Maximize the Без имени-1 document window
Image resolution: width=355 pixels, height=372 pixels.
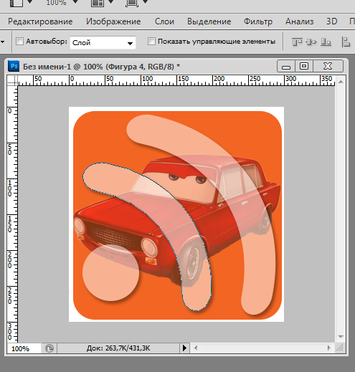pyautogui.click(x=304, y=66)
